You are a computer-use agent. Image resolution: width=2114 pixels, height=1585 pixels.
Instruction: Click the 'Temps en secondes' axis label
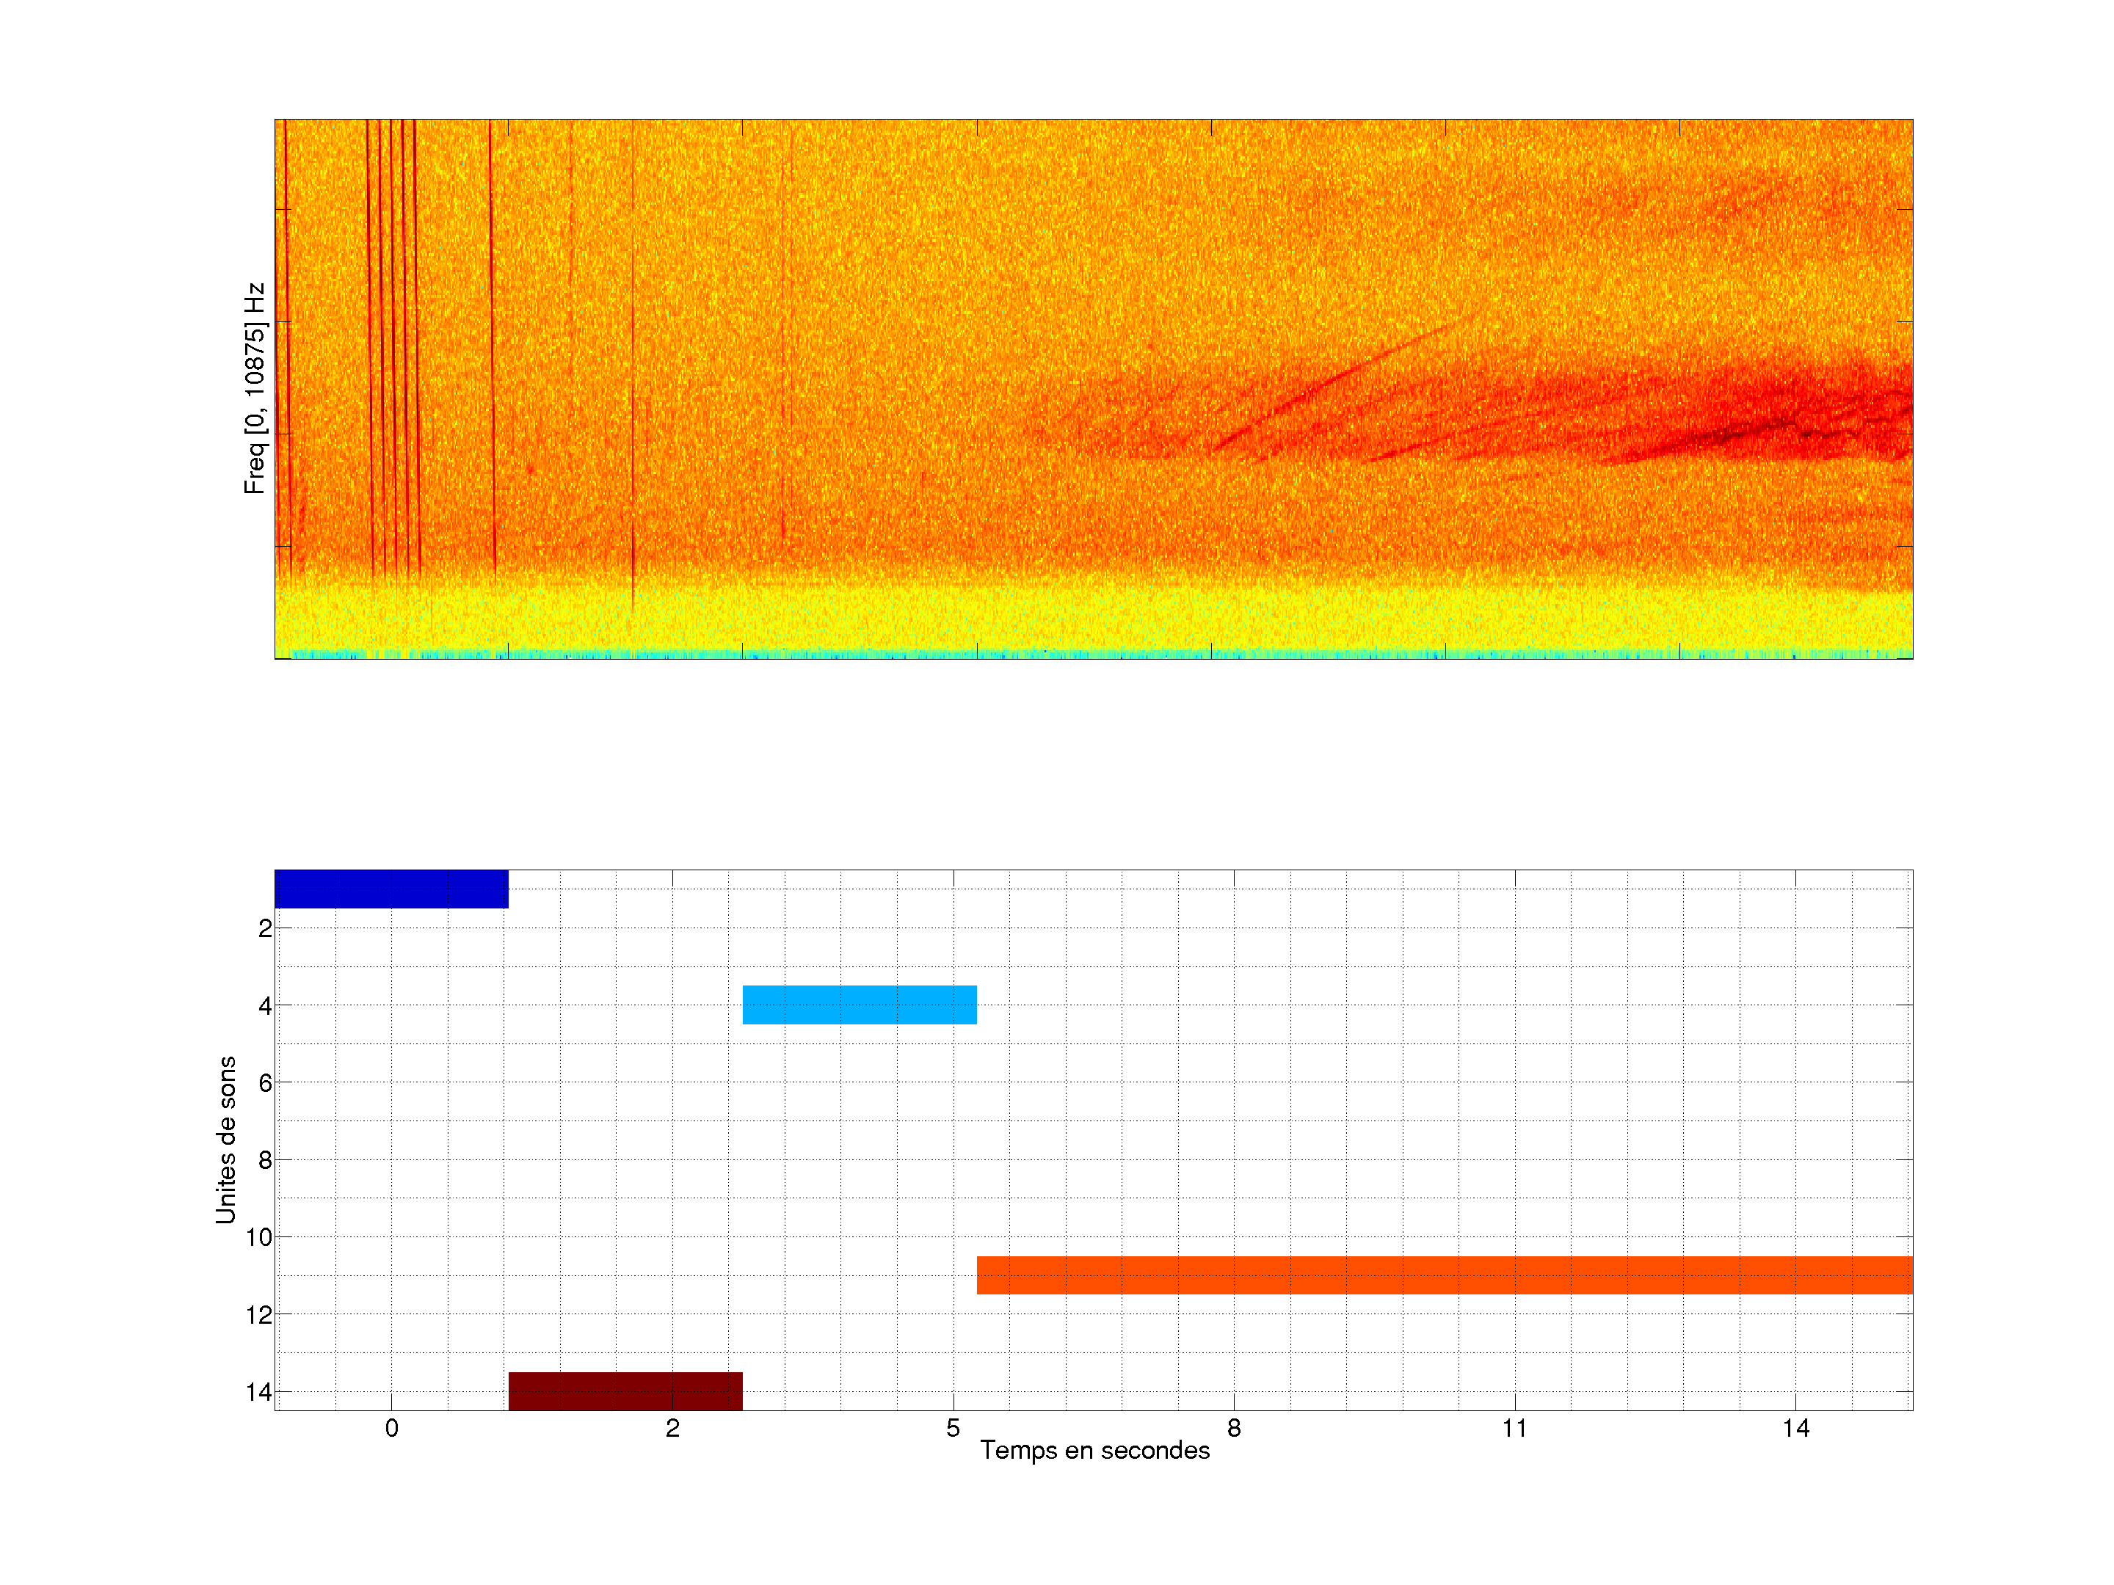point(1094,1450)
